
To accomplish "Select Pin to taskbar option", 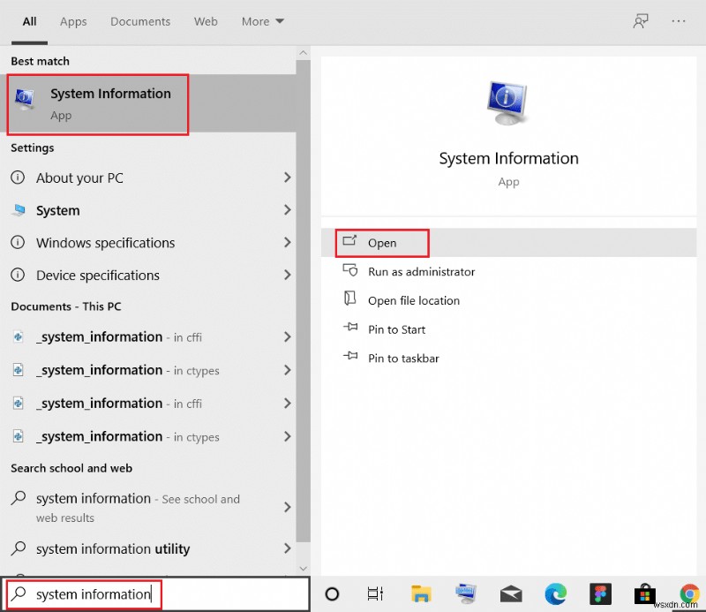I will pyautogui.click(x=403, y=359).
